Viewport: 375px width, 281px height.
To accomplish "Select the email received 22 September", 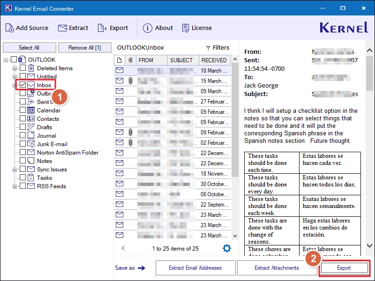I will point(172,204).
